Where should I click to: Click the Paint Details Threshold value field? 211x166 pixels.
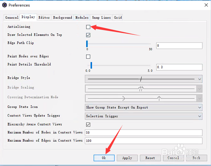179,67
